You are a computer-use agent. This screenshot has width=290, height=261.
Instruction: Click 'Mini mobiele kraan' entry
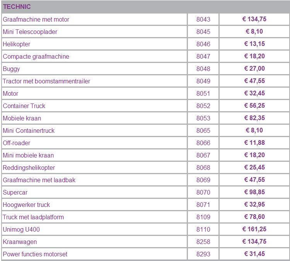coord(28,156)
